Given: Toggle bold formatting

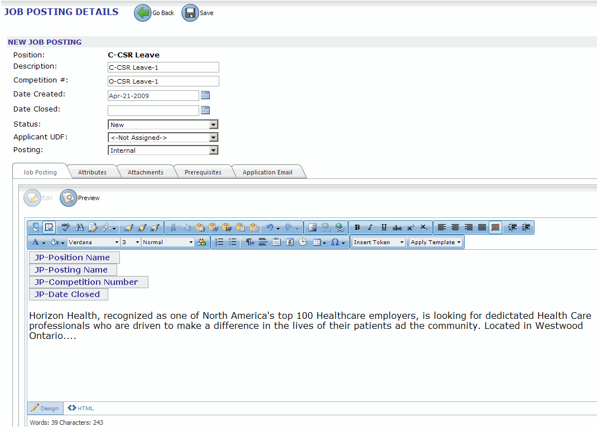Looking at the screenshot, I should (x=357, y=227).
